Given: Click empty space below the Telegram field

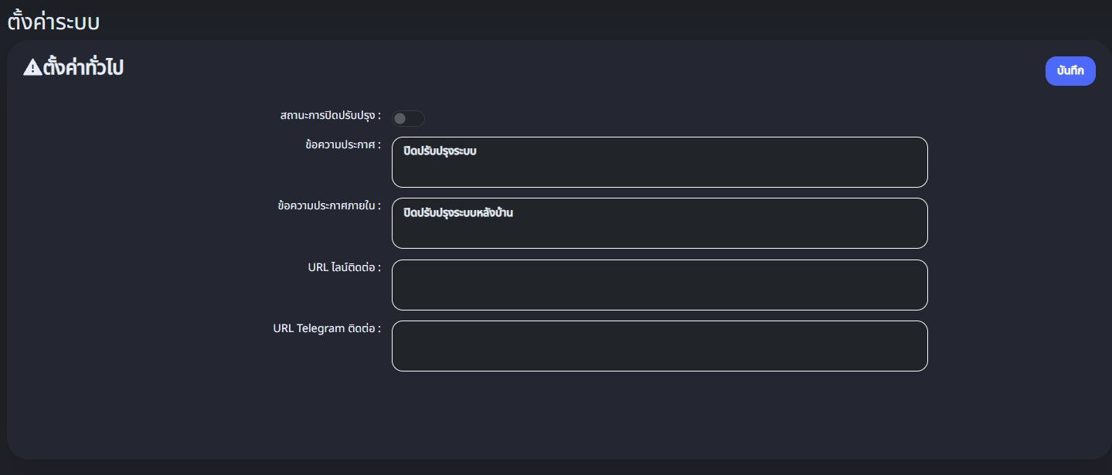Looking at the screenshot, I should pos(659,413).
